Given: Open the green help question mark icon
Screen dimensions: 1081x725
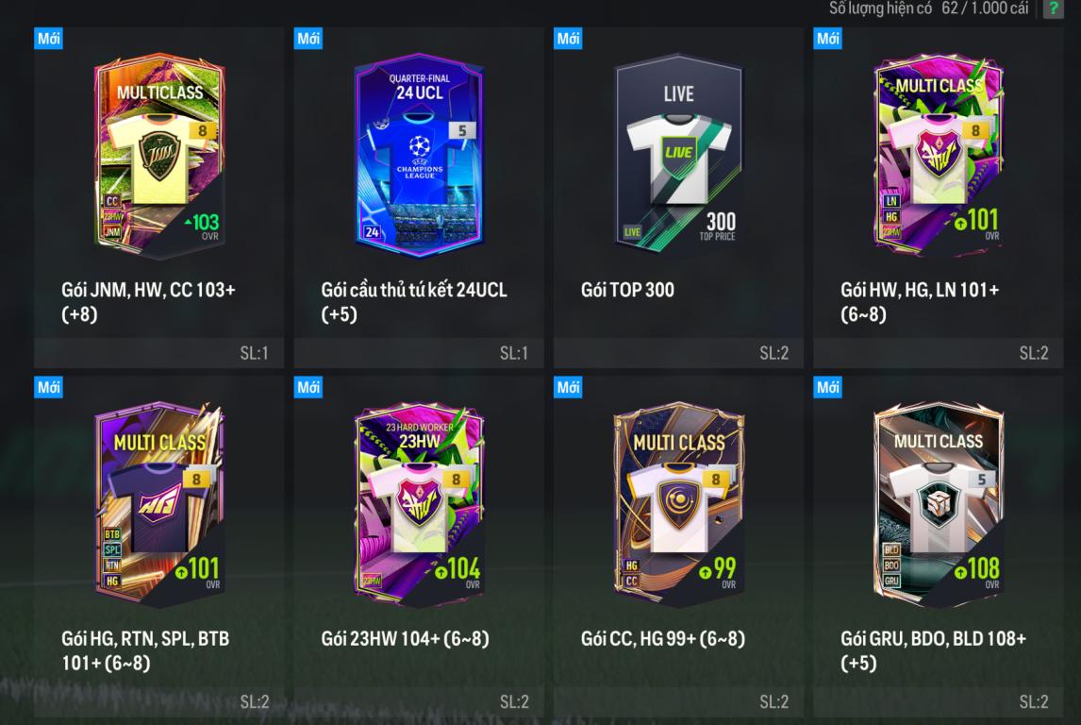Looking at the screenshot, I should click(1053, 8).
